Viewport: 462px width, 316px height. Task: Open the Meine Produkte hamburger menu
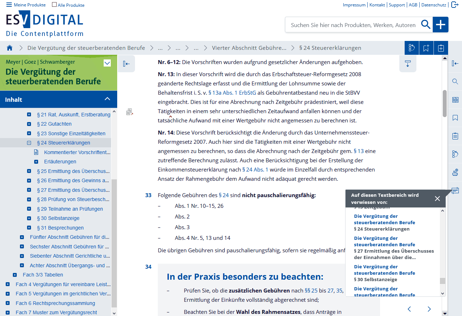click(26, 5)
